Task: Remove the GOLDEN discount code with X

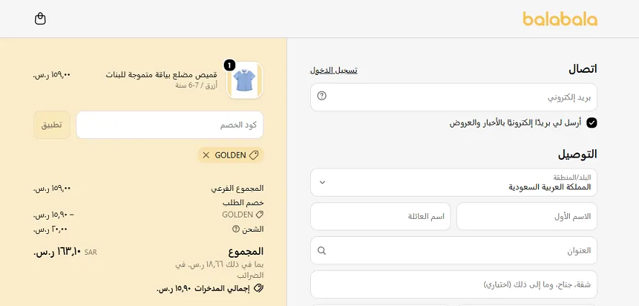Action: (206, 155)
